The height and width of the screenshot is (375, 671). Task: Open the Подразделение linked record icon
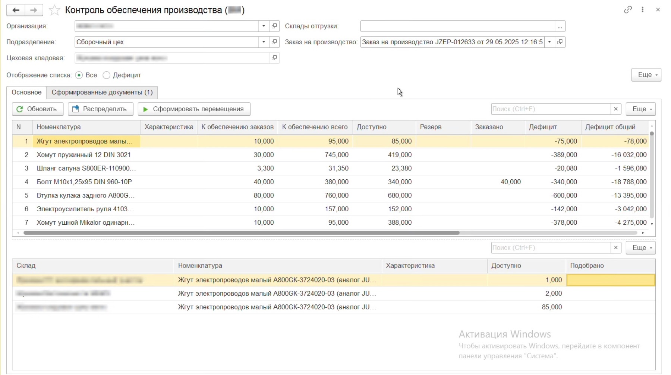click(274, 42)
